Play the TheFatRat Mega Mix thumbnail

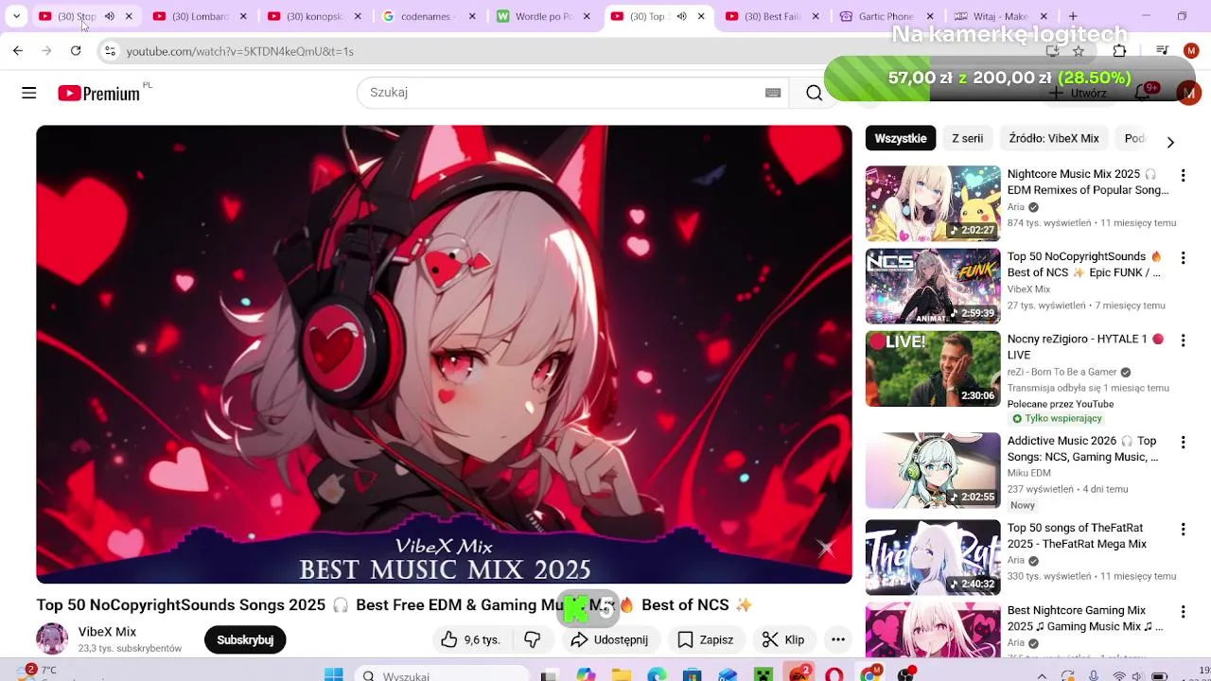[x=933, y=557]
